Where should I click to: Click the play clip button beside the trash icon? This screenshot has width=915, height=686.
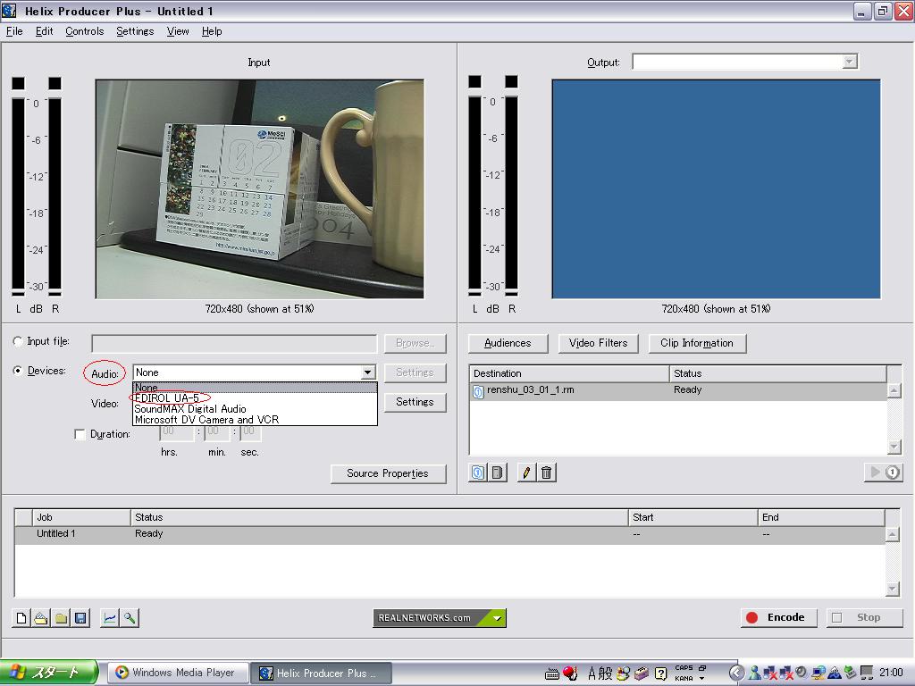click(x=884, y=472)
